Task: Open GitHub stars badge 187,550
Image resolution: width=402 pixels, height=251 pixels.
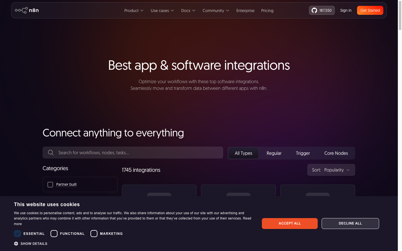Action: point(322,10)
